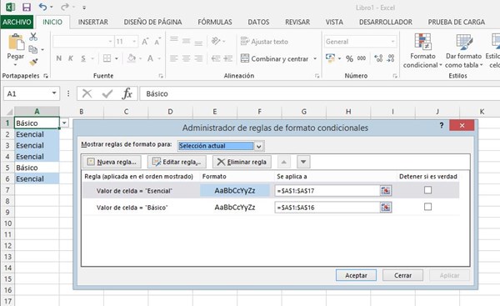This screenshot has height=306, width=500.
Task: Select the column A header
Action: (x=37, y=112)
